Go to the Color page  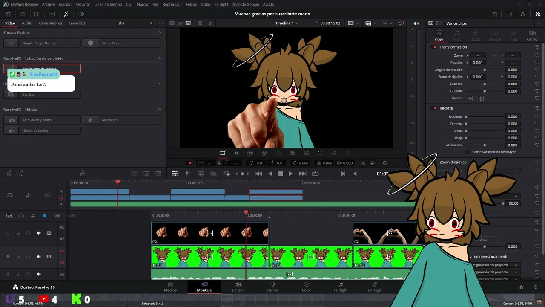[306, 287]
